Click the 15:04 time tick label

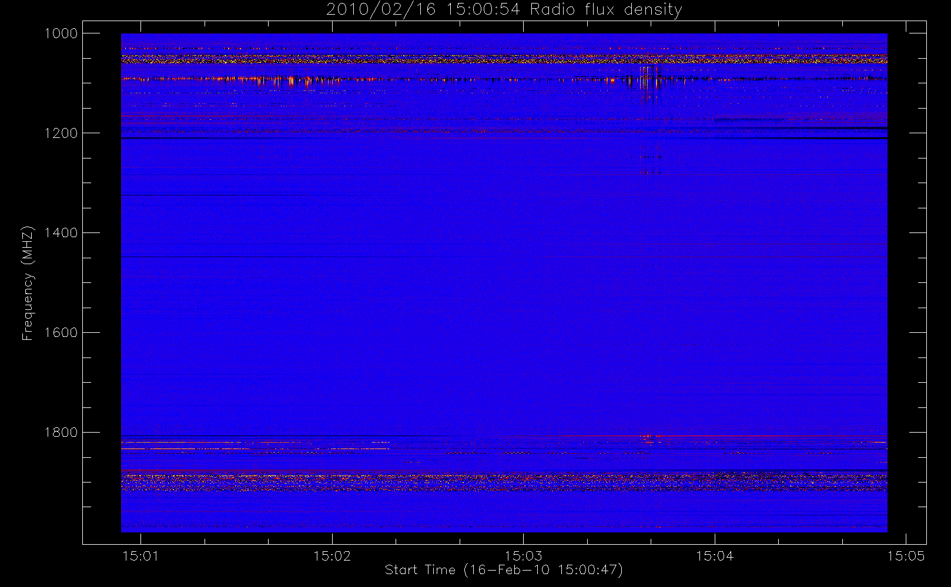[x=715, y=556]
